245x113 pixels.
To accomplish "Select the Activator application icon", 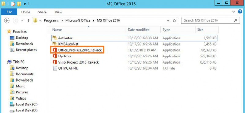I will point(55,38).
